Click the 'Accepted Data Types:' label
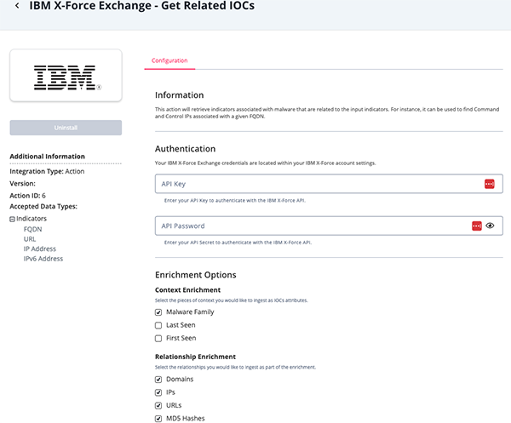This screenshot has width=511, height=423. [x=43, y=207]
